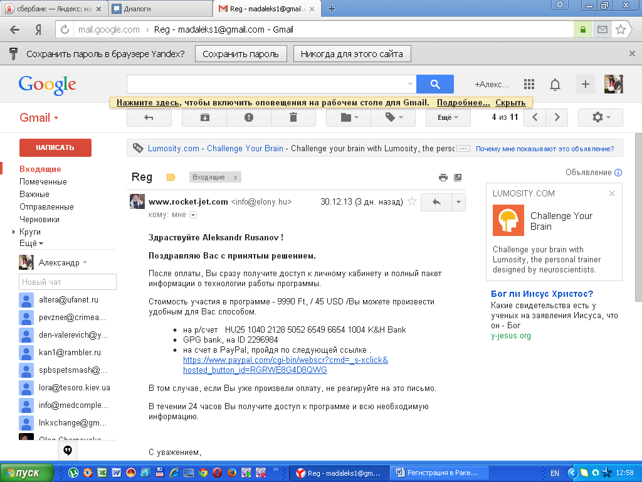Close the LUMOSITY.COM ad card
This screenshot has height=482, width=642.
(x=612, y=193)
